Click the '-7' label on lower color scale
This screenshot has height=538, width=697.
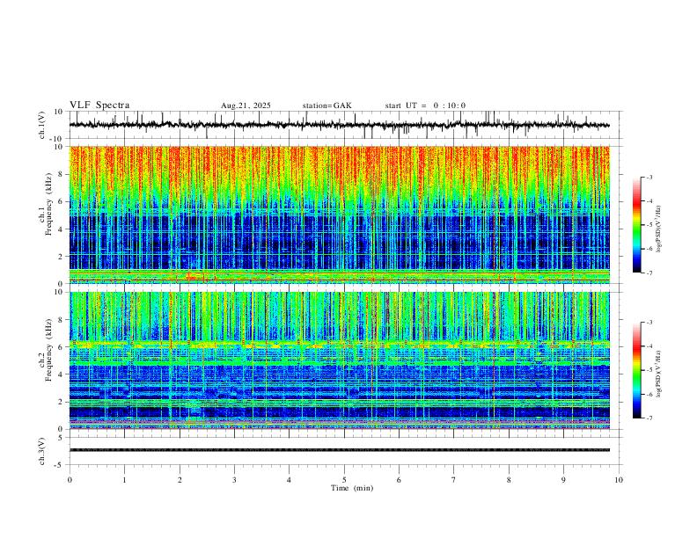pos(649,418)
